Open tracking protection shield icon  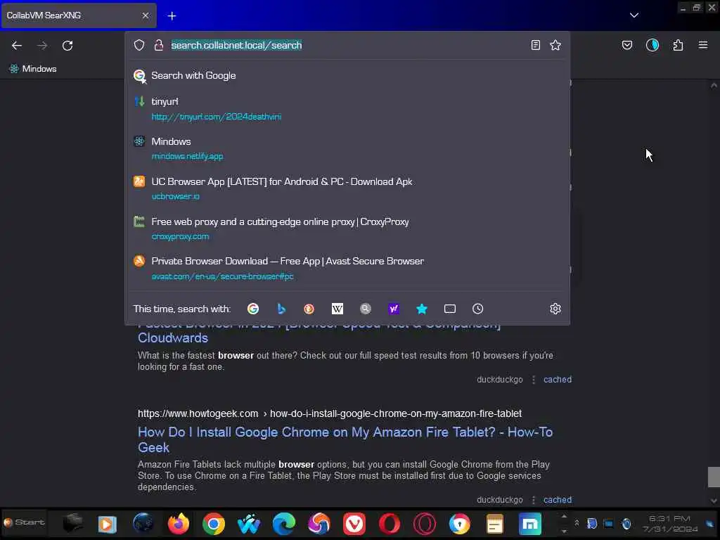[x=139, y=45]
